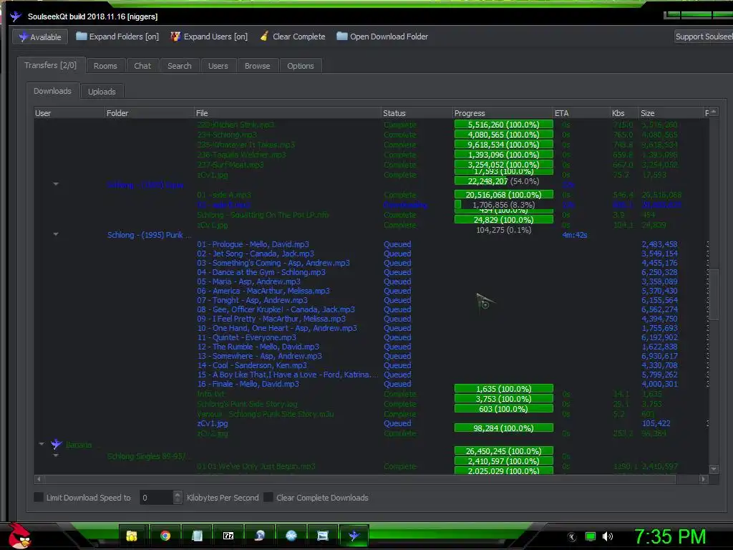
Task: Sort by the File column header
Action: click(288, 113)
